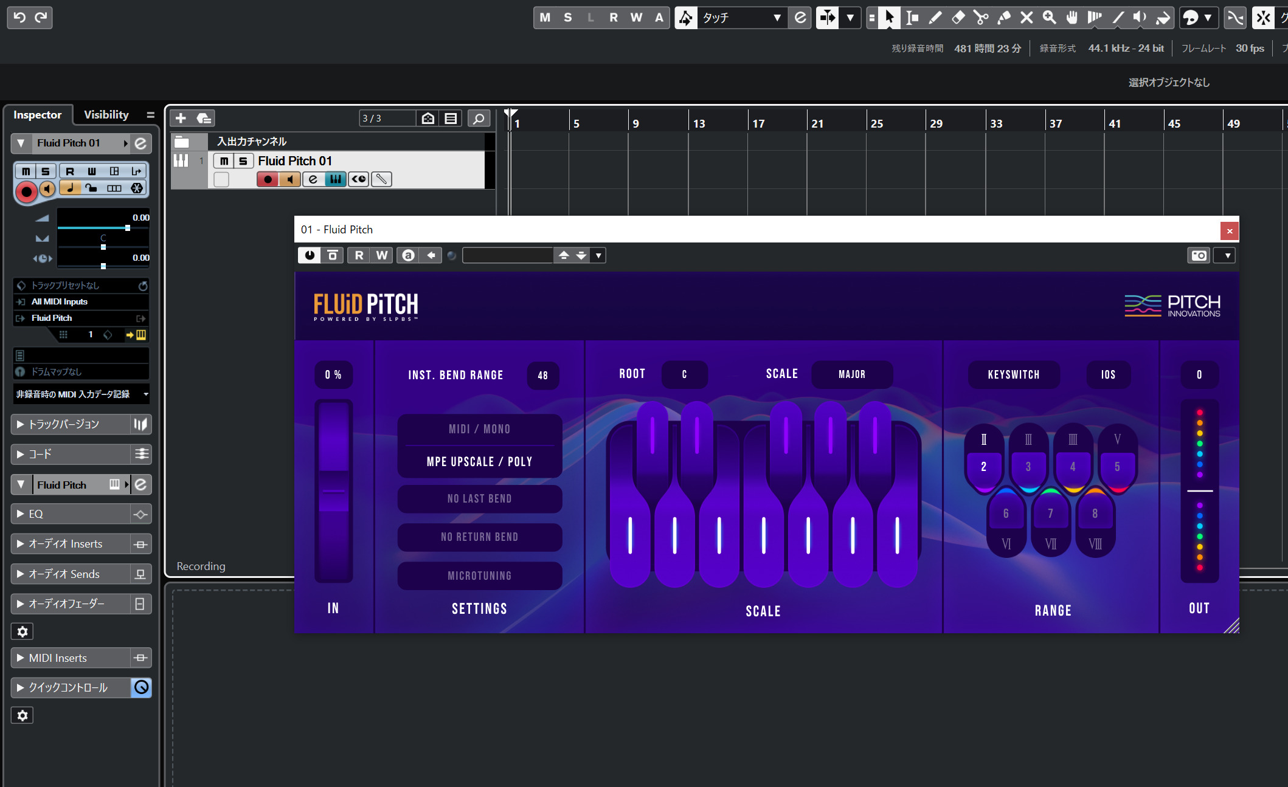Toggle global Solo S button
The height and width of the screenshot is (787, 1288).
click(x=568, y=18)
